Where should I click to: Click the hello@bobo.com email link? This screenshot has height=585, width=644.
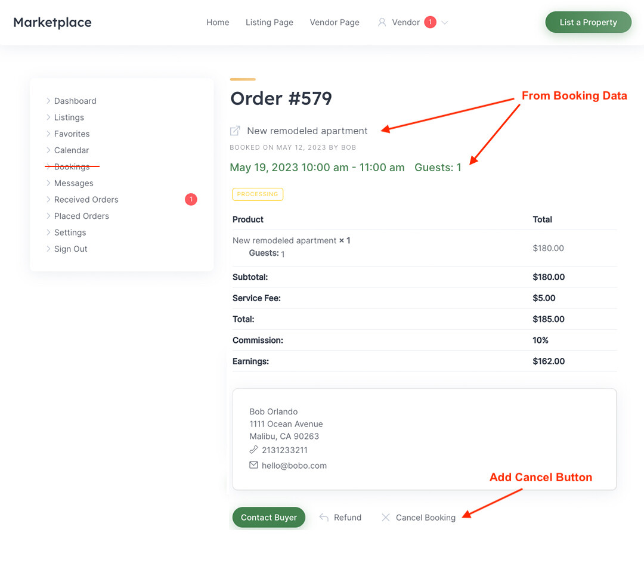(x=294, y=466)
